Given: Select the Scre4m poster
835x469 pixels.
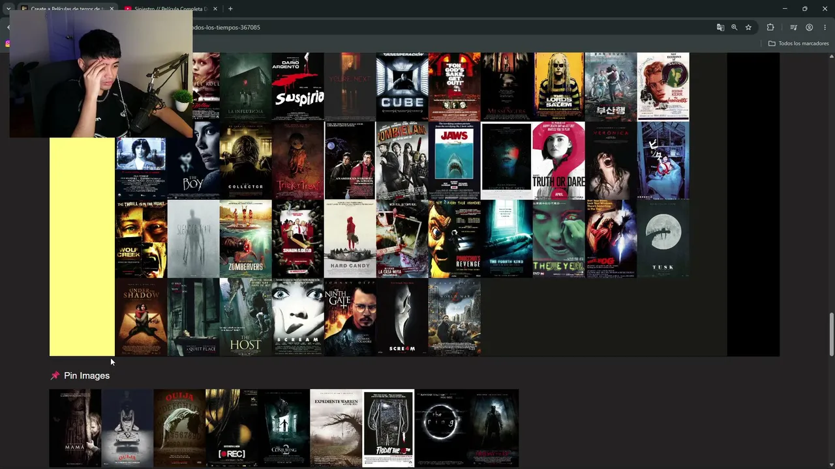Looking at the screenshot, I should click(x=402, y=317).
